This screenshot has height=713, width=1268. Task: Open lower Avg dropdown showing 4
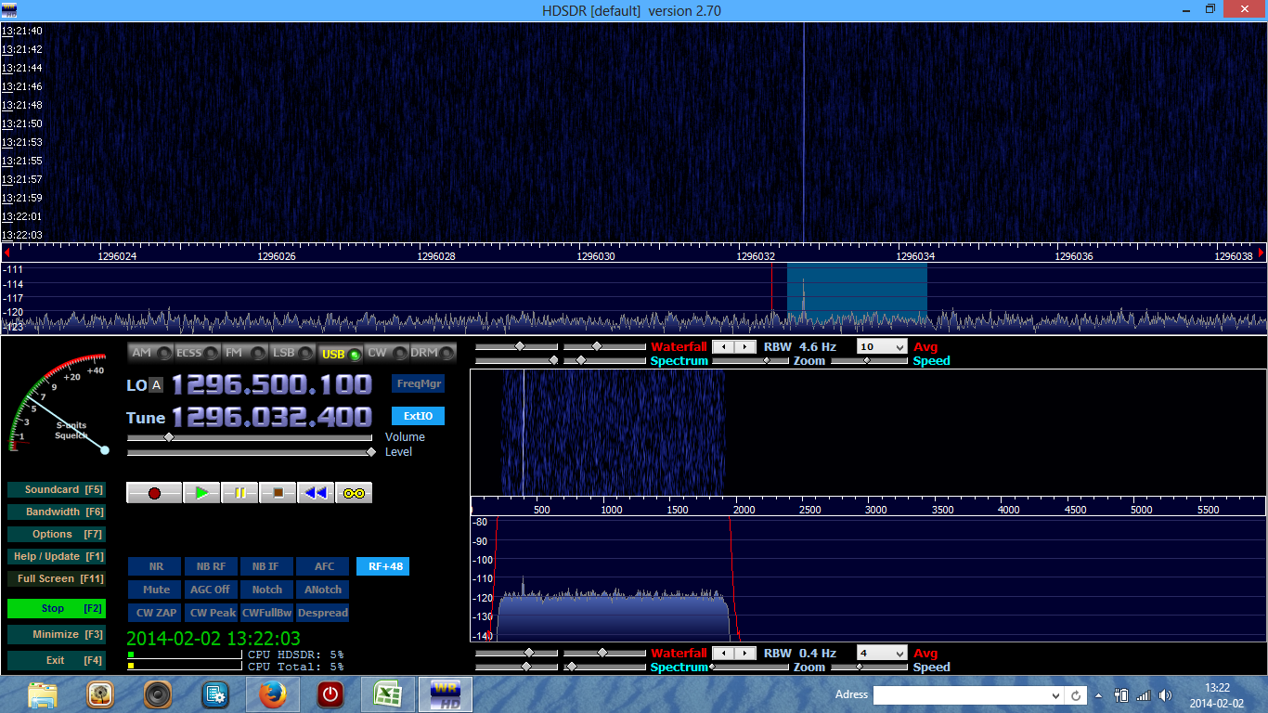click(882, 653)
